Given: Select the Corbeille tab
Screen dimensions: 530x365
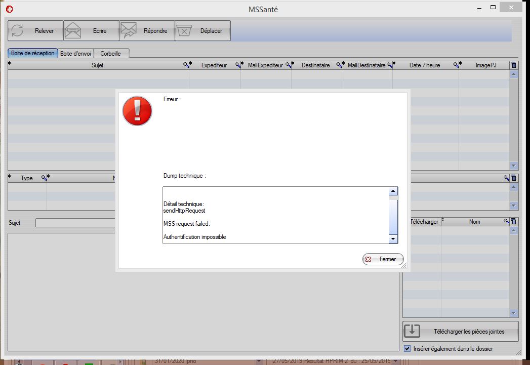Looking at the screenshot, I should pyautogui.click(x=110, y=53).
